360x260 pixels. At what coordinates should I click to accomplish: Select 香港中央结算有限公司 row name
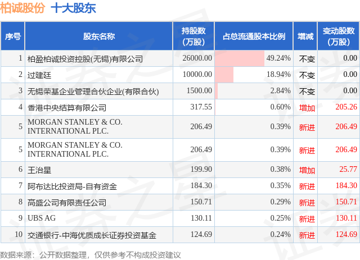[x=67, y=108]
